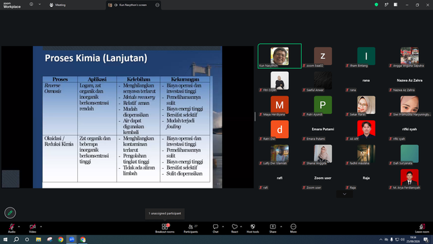Start camera with the Video button
Image resolution: width=433 pixels, height=244 pixels.
coord(32,228)
